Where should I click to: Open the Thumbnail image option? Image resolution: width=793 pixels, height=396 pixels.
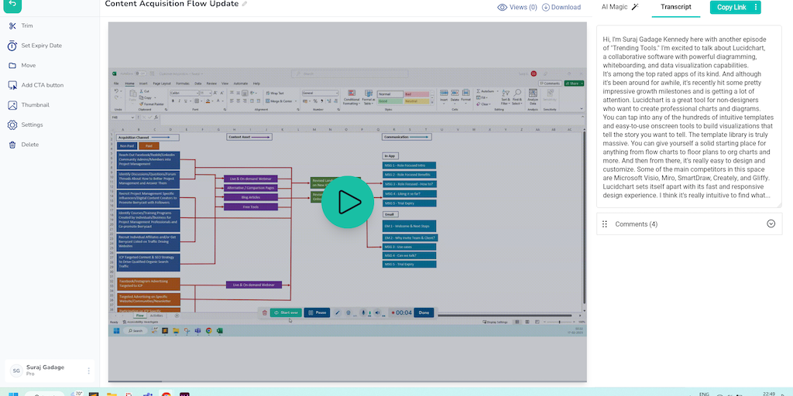tap(12, 105)
